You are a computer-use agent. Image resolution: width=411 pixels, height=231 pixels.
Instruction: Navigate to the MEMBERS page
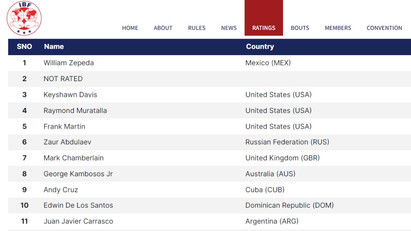point(338,28)
